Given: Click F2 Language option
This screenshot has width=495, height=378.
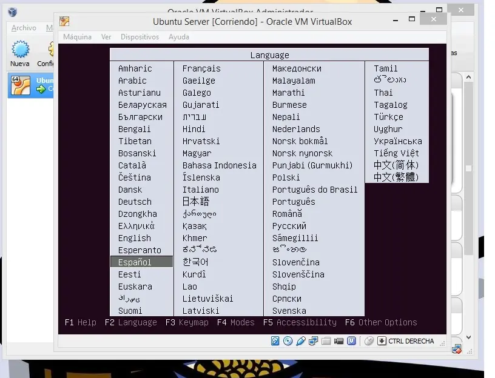Looking at the screenshot, I should click(130, 322).
